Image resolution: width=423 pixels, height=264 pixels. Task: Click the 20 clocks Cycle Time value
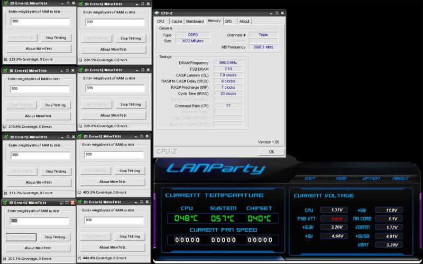click(228, 93)
